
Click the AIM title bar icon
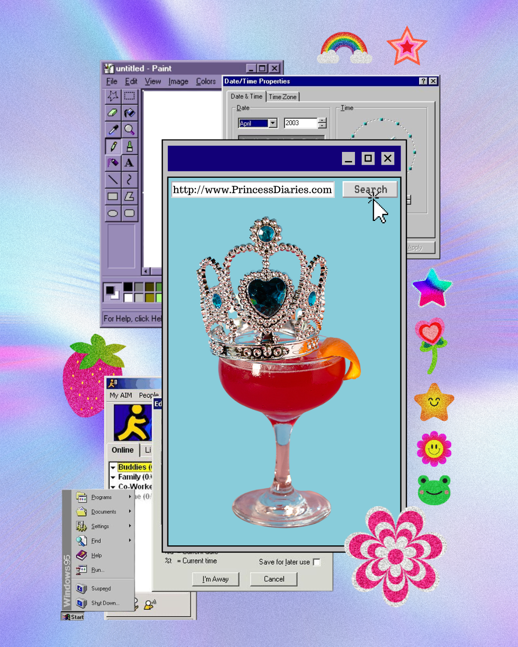(x=113, y=383)
